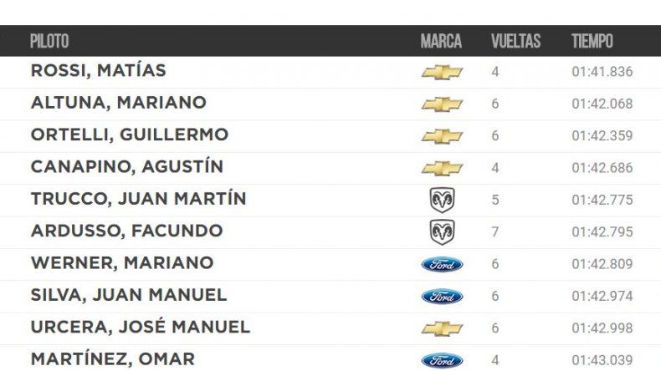Click the Ford logo in Werner's row
The width and height of the screenshot is (661, 371).
point(442,264)
